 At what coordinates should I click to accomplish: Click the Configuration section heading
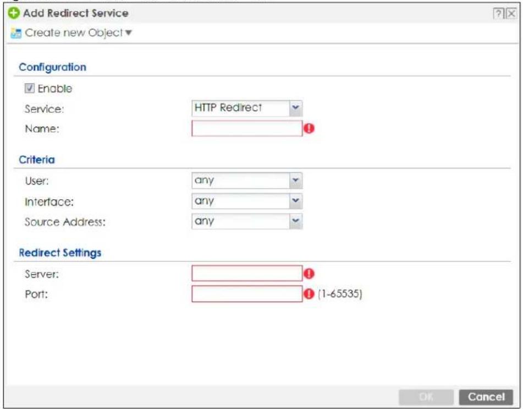pos(52,68)
